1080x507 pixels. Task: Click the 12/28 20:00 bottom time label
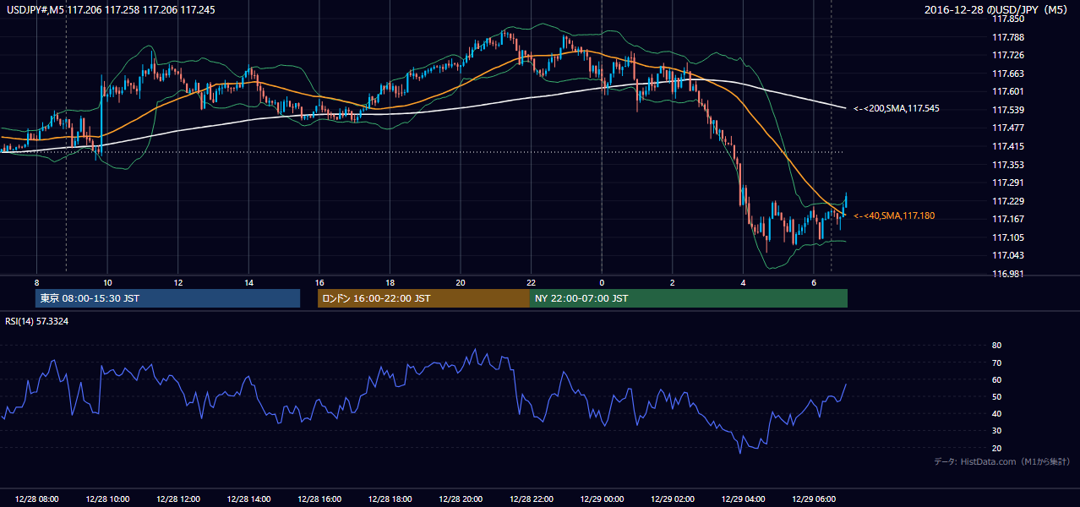coord(461,499)
